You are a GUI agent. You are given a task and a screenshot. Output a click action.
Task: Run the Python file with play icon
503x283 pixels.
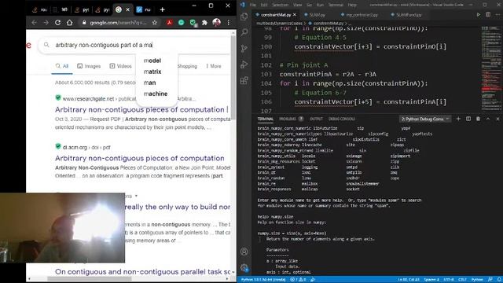(479, 15)
